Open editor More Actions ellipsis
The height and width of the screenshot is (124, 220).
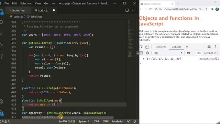(x=134, y=10)
